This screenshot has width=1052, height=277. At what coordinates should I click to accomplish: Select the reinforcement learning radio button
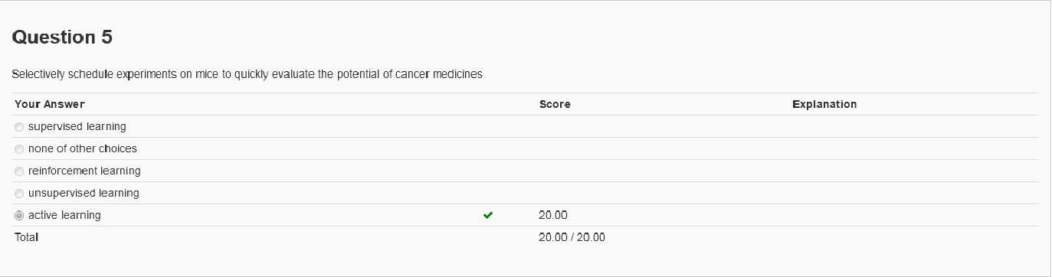tap(19, 171)
